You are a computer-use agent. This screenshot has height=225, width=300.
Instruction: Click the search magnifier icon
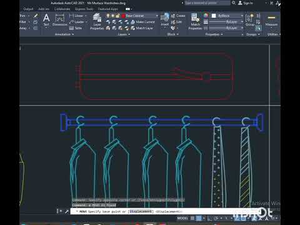234,2
